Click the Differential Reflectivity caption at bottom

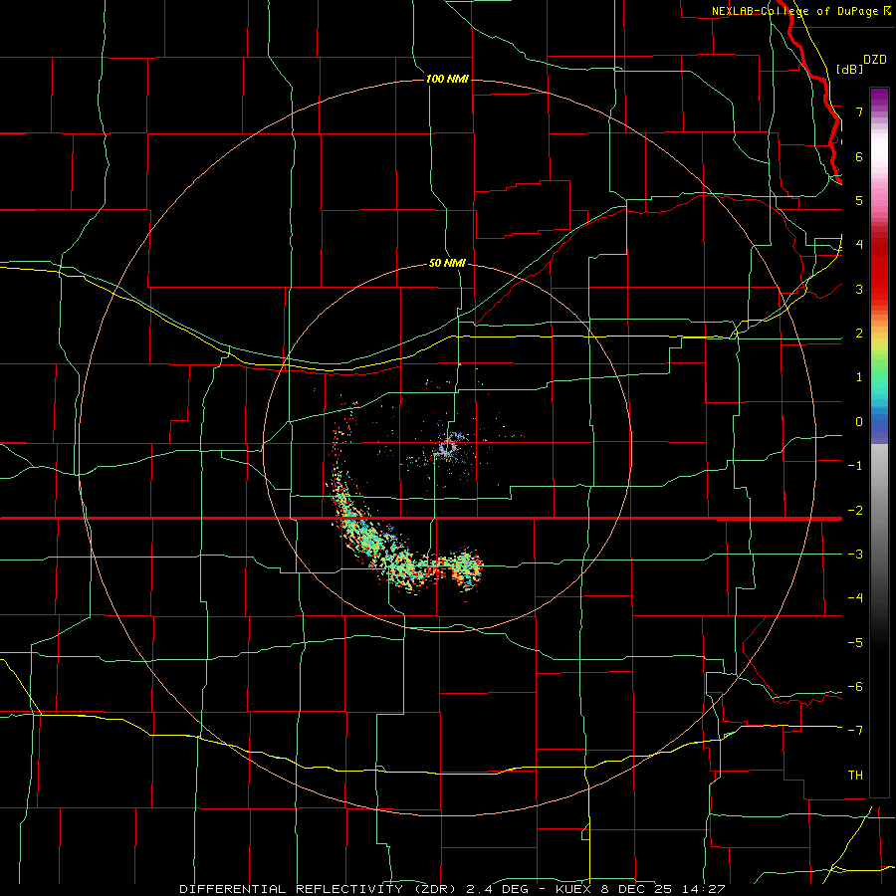[452, 889]
